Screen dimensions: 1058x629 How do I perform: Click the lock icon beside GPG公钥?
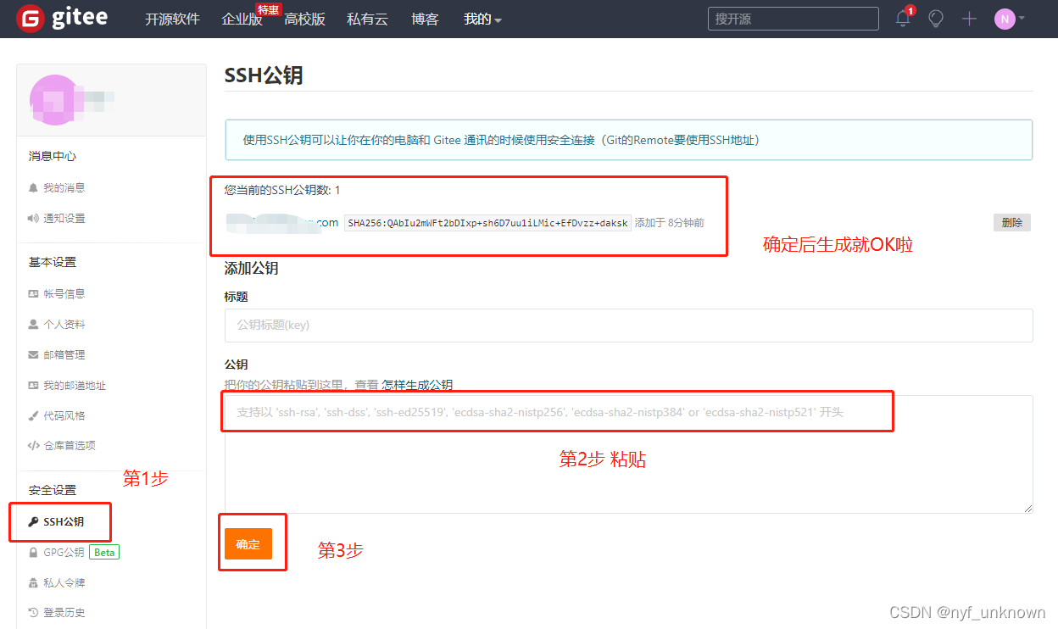pos(33,552)
